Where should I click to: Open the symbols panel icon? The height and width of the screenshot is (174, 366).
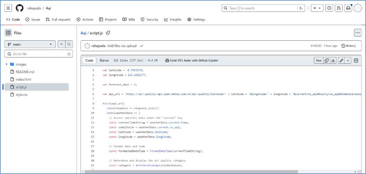(x=356, y=60)
